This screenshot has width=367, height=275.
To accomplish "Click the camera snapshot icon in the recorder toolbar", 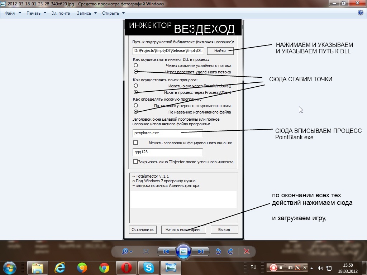I will coord(290,268).
